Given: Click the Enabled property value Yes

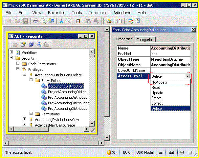Looking at the screenshot, I should point(170,54).
